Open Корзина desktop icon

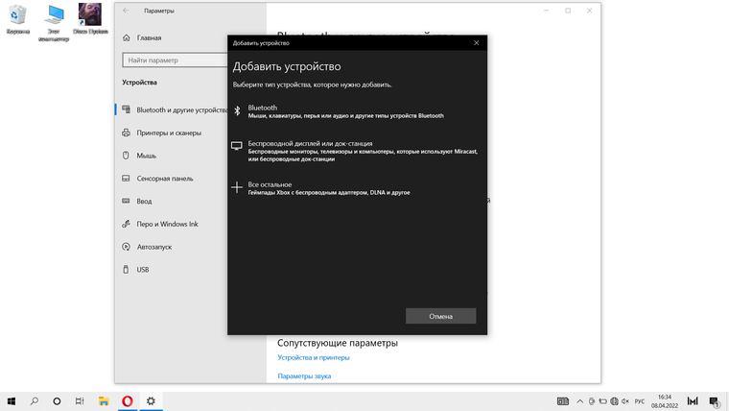point(17,19)
